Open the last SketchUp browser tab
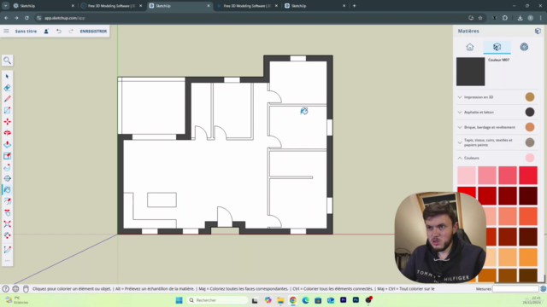 (x=315, y=6)
